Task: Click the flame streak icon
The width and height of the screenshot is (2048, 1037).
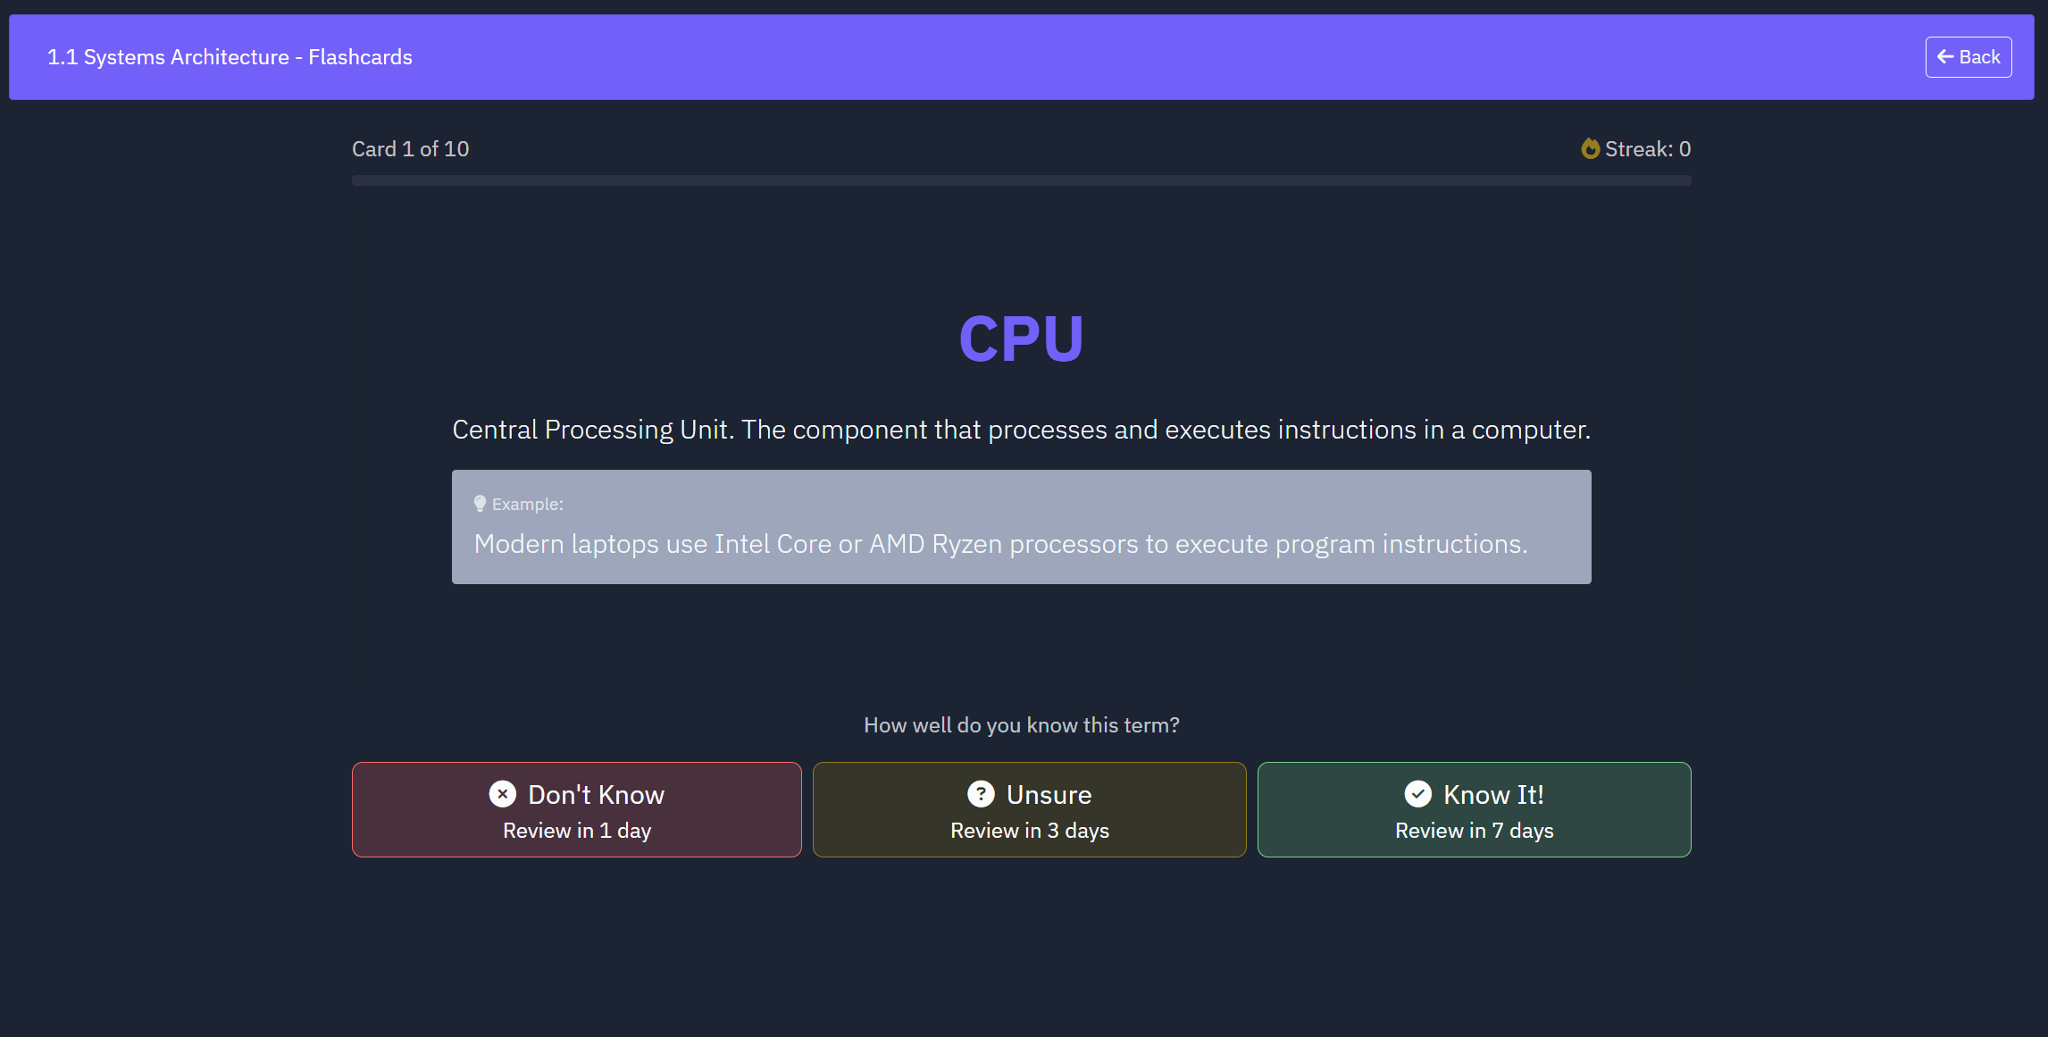Action: pos(1590,148)
